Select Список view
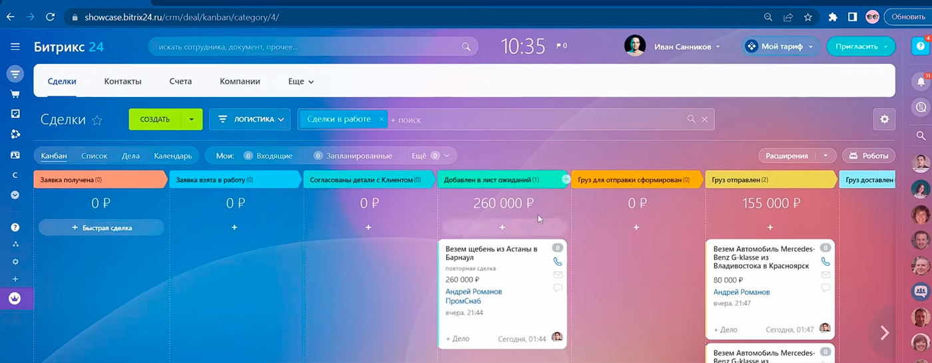Image resolution: width=932 pixels, height=363 pixels. [94, 156]
